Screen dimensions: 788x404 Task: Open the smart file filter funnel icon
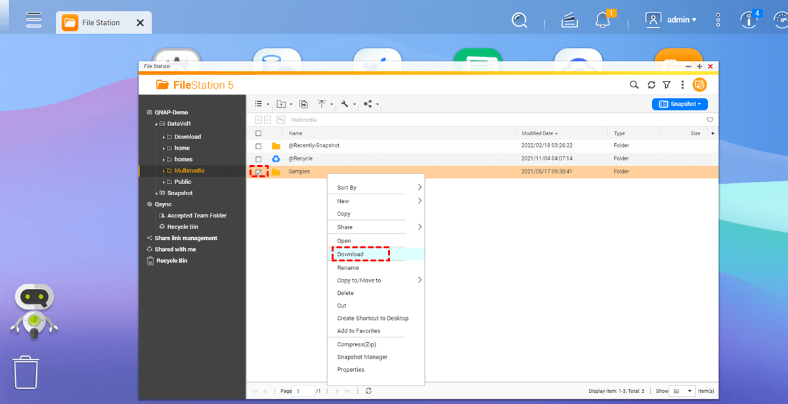click(667, 85)
